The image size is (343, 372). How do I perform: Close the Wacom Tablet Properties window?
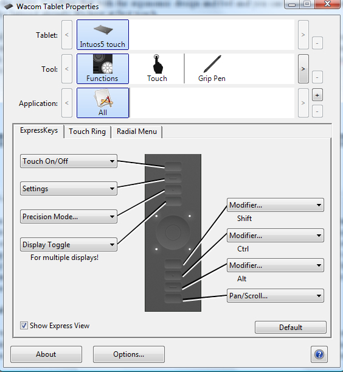(x=328, y=4)
